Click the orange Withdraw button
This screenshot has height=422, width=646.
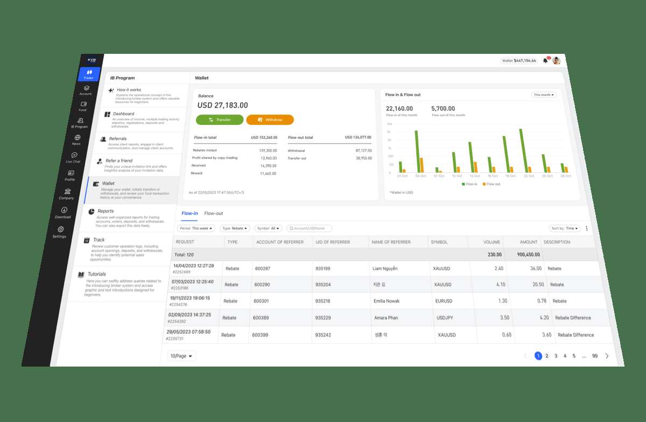[270, 119]
